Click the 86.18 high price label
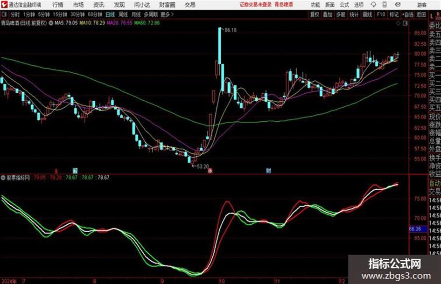 (x=231, y=30)
